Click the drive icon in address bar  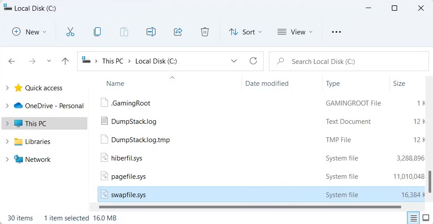coord(86,60)
